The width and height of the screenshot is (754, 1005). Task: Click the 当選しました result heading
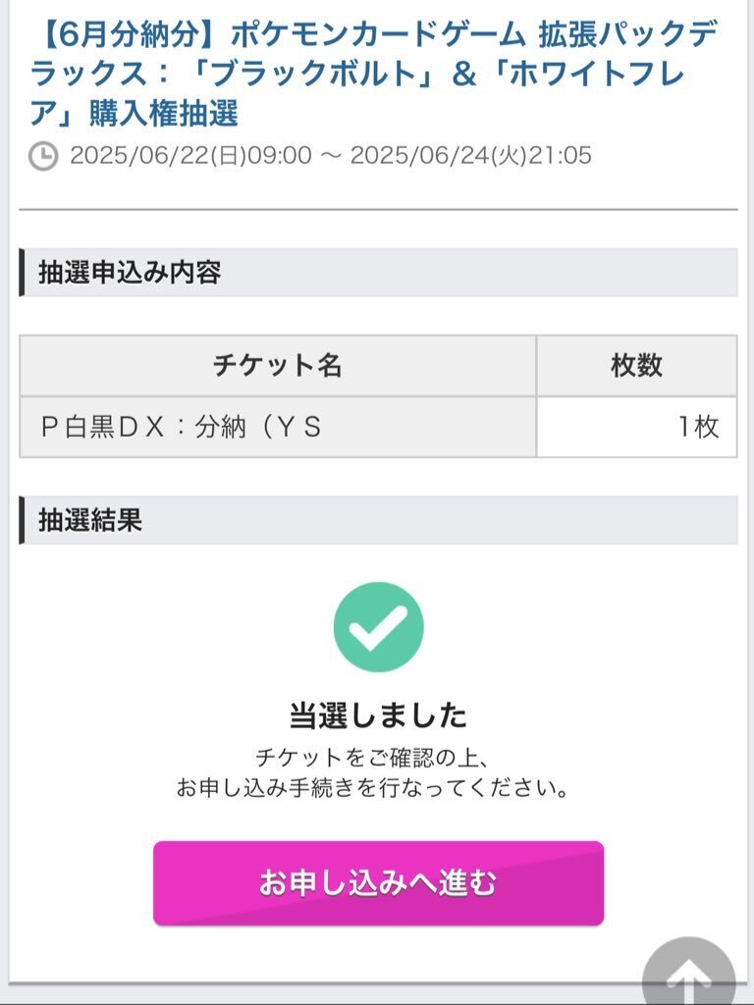[x=378, y=715]
